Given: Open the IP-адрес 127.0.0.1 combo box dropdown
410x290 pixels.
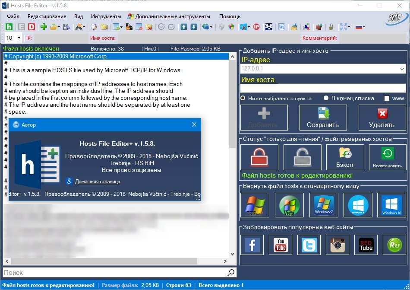Looking at the screenshot, I should pyautogui.click(x=402, y=69).
